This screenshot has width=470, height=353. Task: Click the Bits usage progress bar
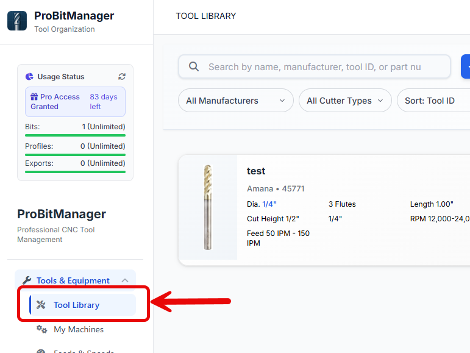tap(75, 135)
